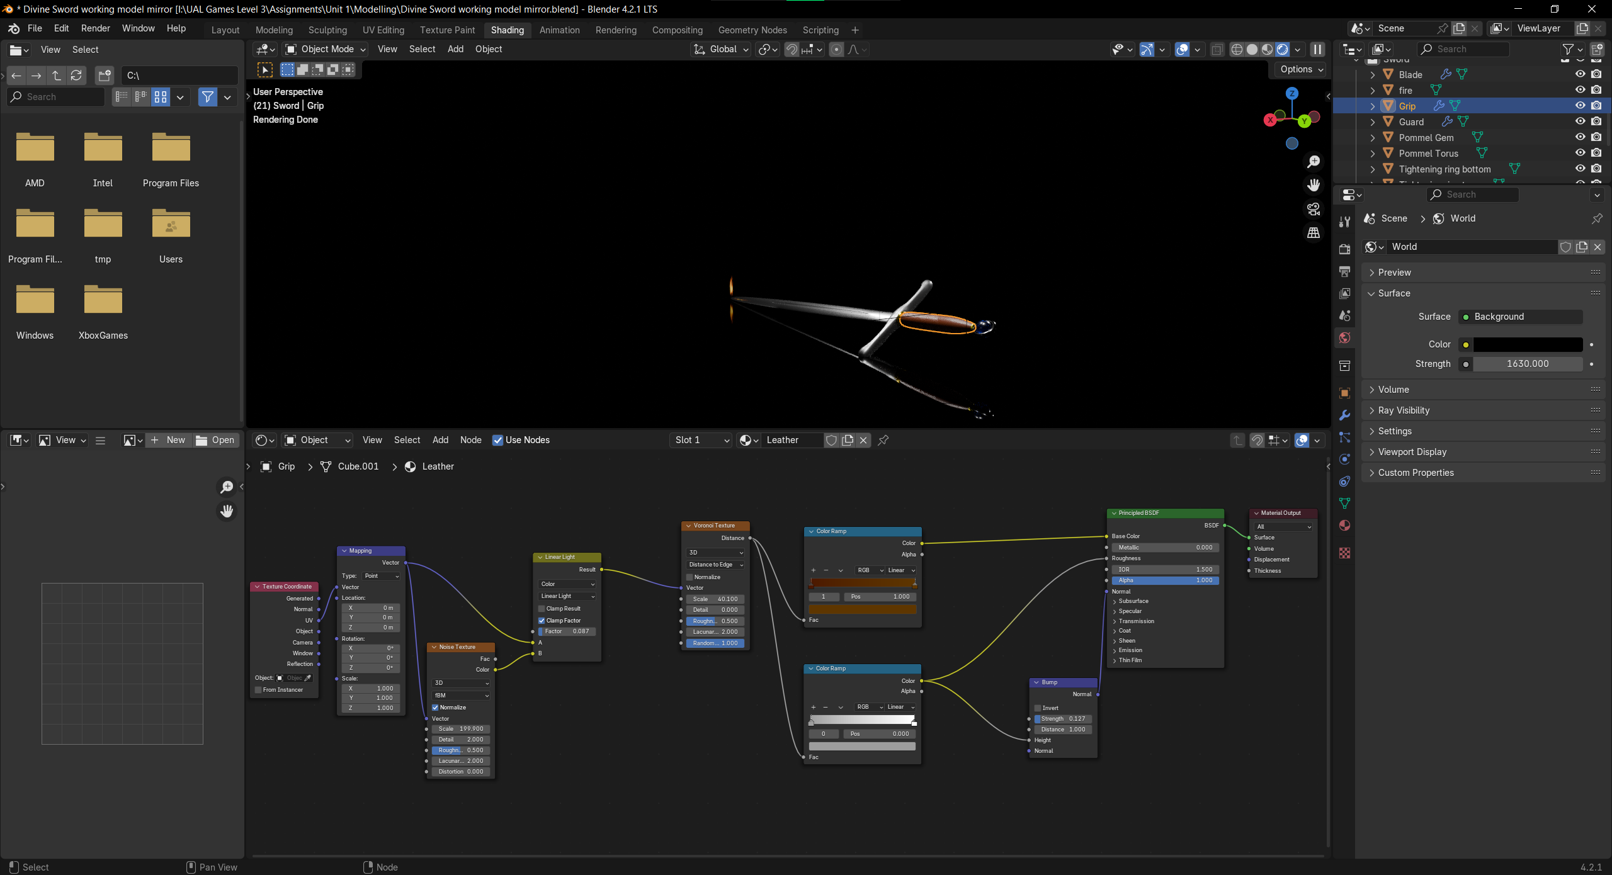Open the Render properties tab icon

(x=1344, y=249)
